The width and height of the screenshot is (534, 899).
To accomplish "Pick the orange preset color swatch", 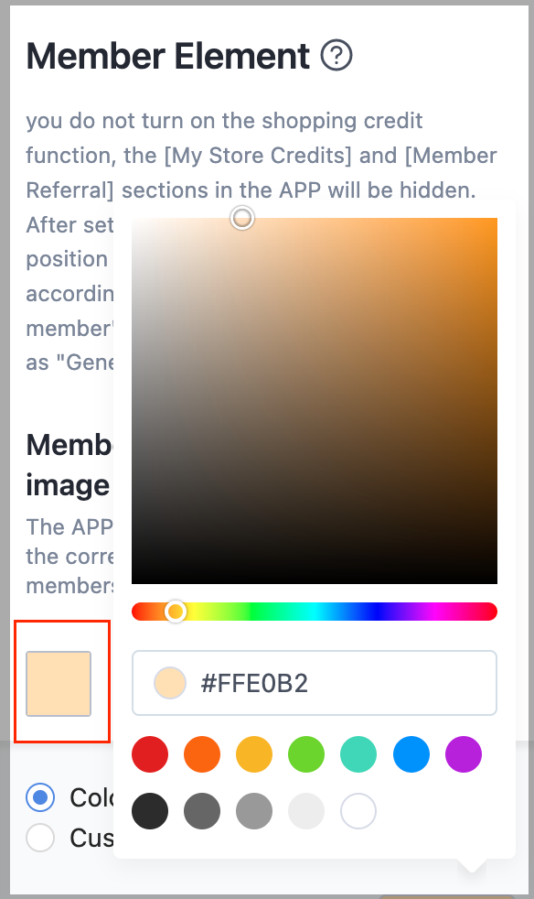I will point(202,754).
